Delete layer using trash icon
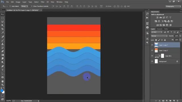 [177, 101]
